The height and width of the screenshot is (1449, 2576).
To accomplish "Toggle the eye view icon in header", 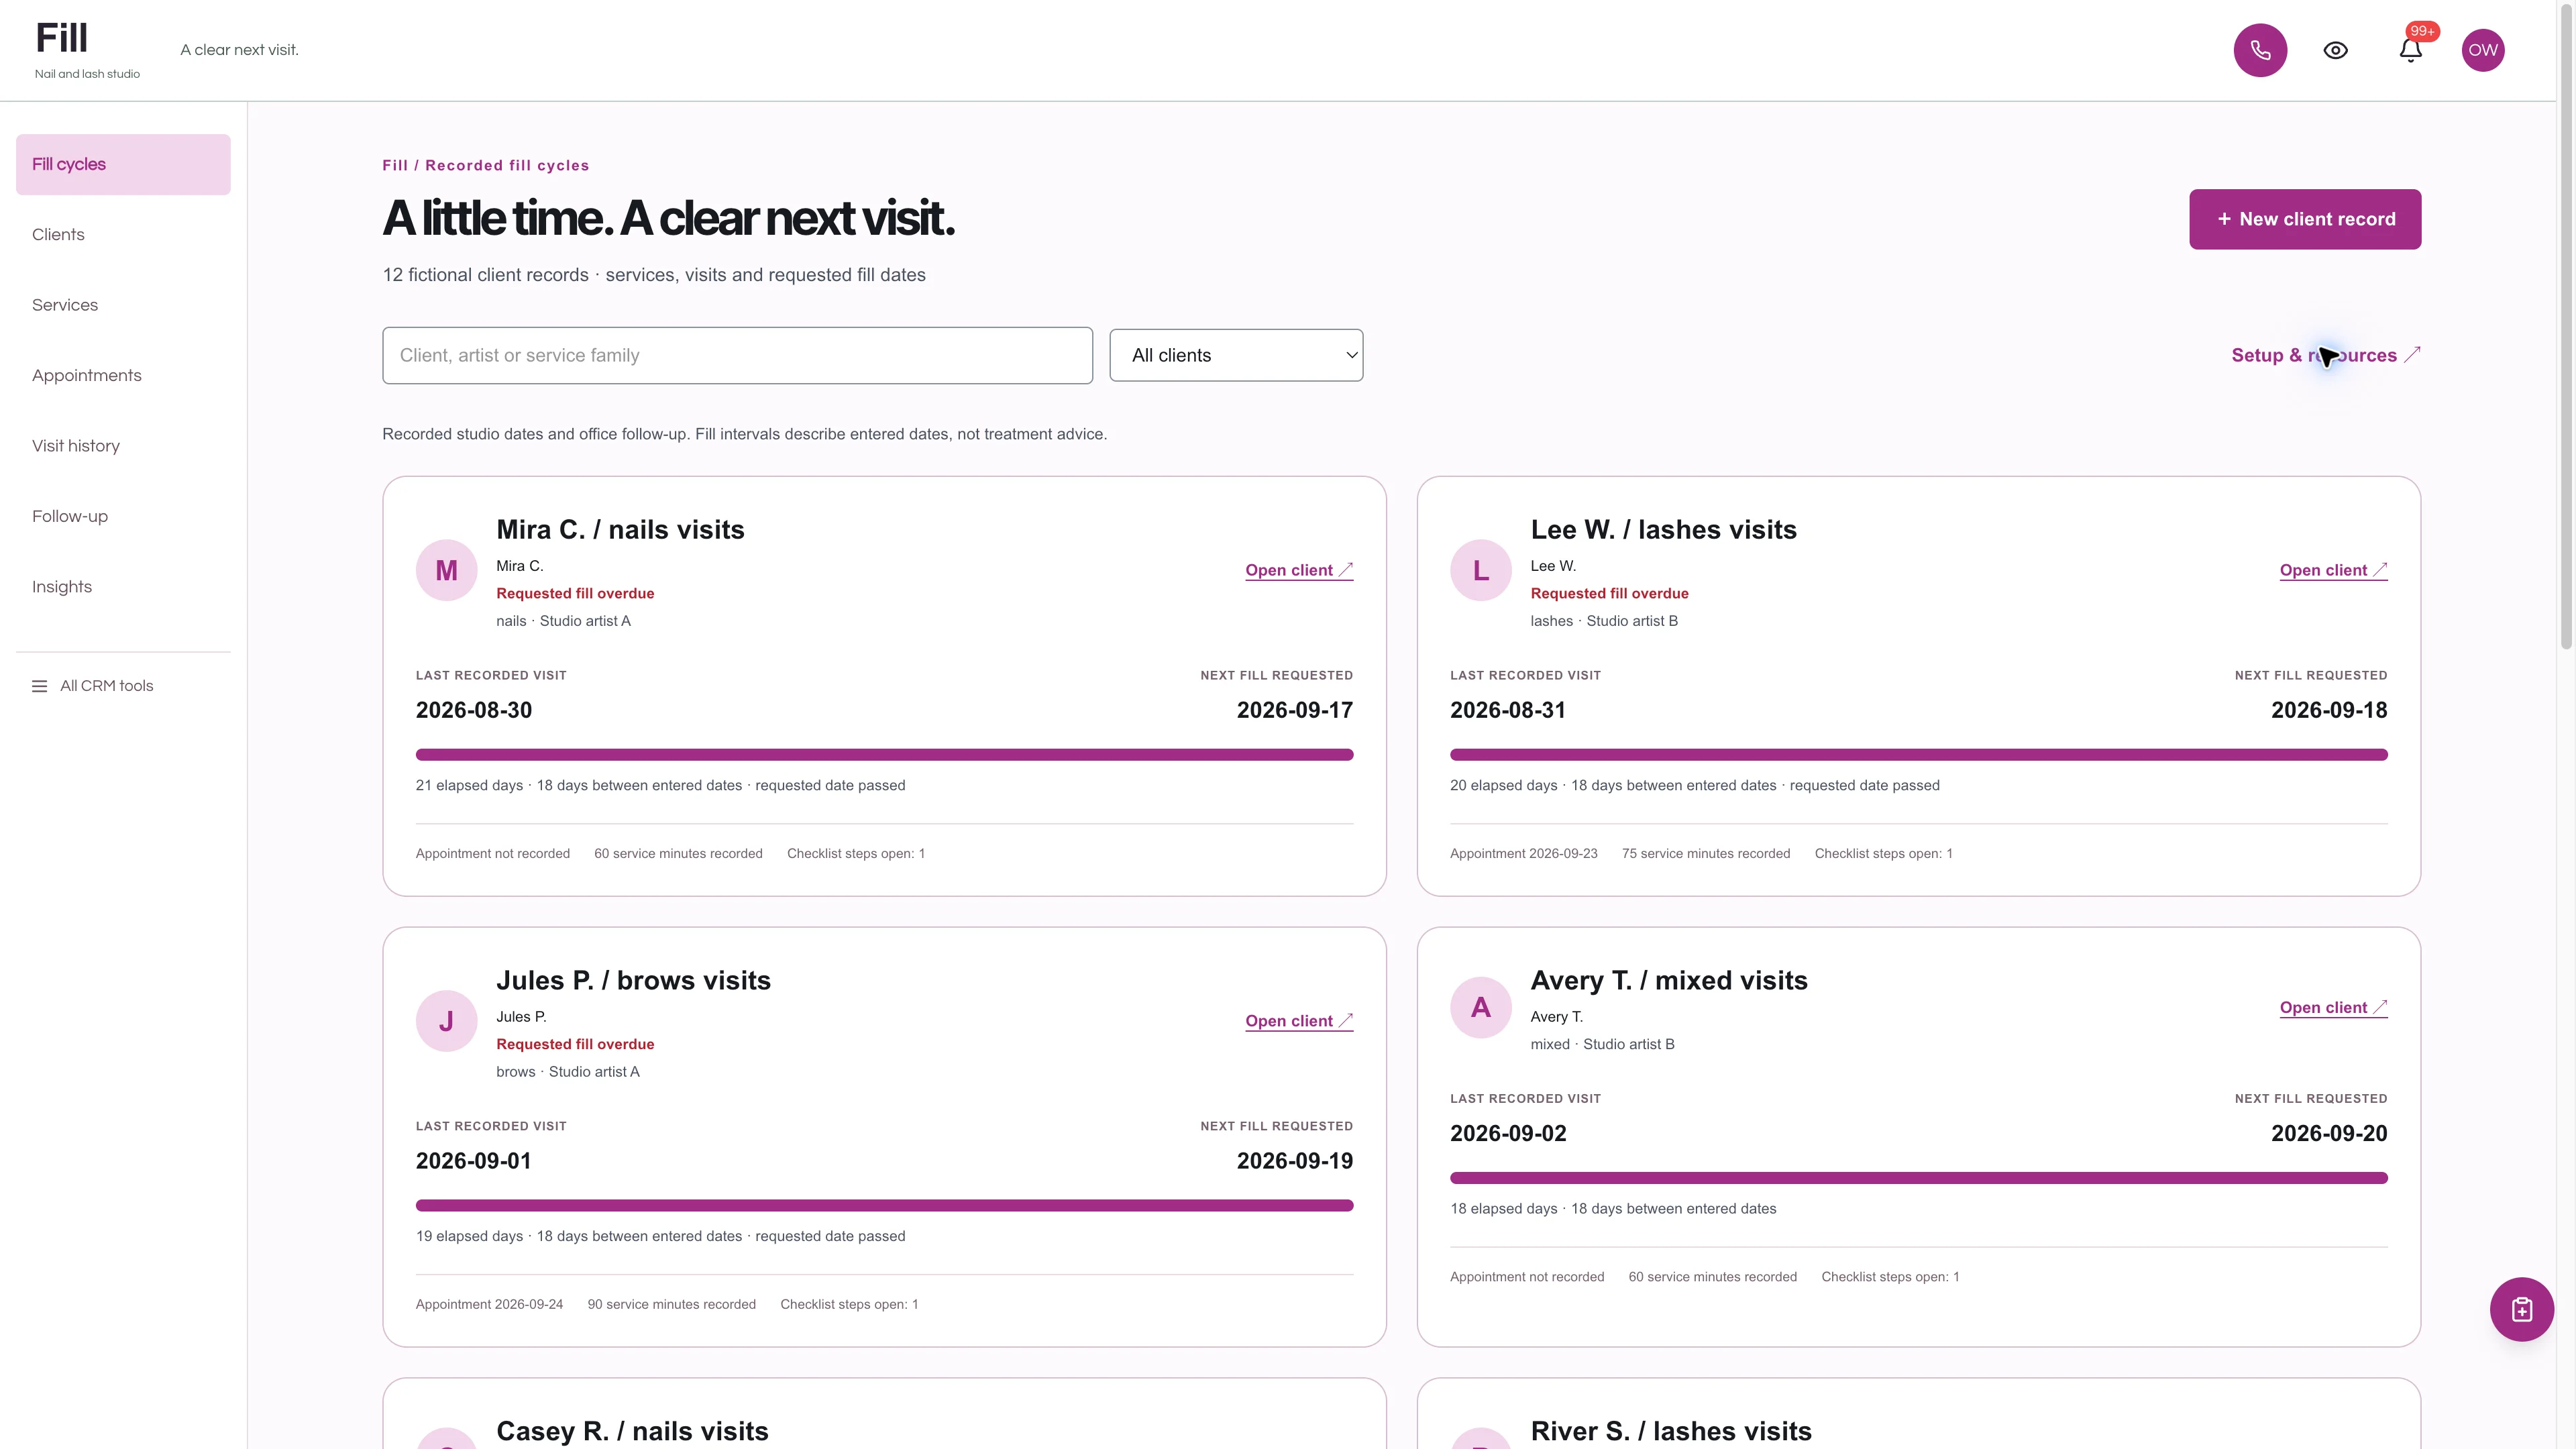I will [x=2335, y=50].
